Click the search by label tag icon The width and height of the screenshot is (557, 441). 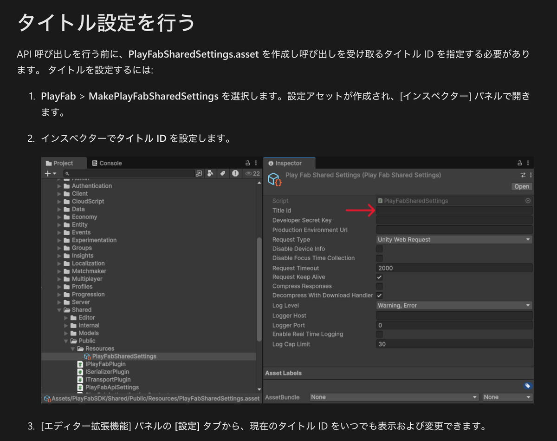pos(223,173)
